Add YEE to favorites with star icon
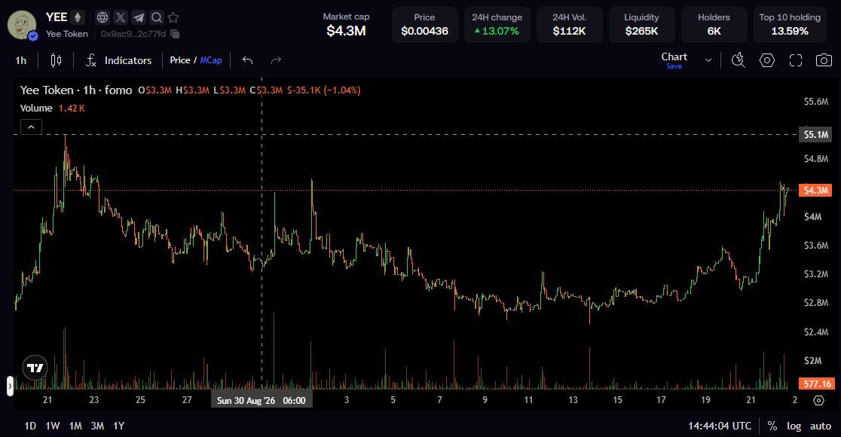 pos(173,17)
